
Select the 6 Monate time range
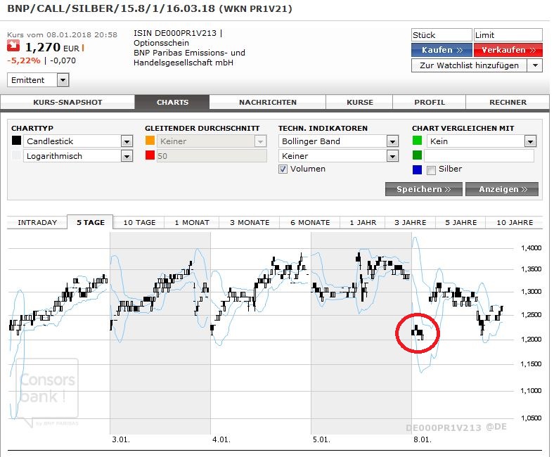pos(310,222)
